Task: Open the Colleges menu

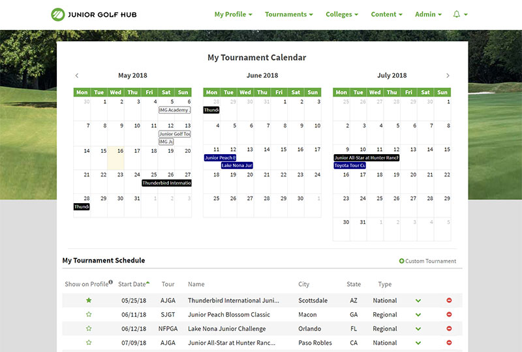Action: click(341, 14)
